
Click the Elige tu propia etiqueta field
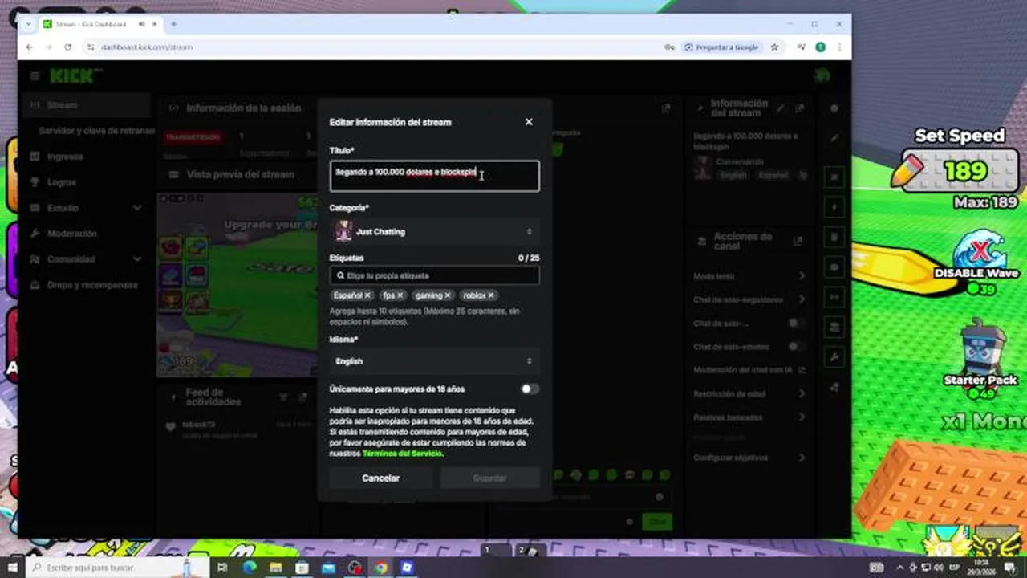tap(434, 275)
